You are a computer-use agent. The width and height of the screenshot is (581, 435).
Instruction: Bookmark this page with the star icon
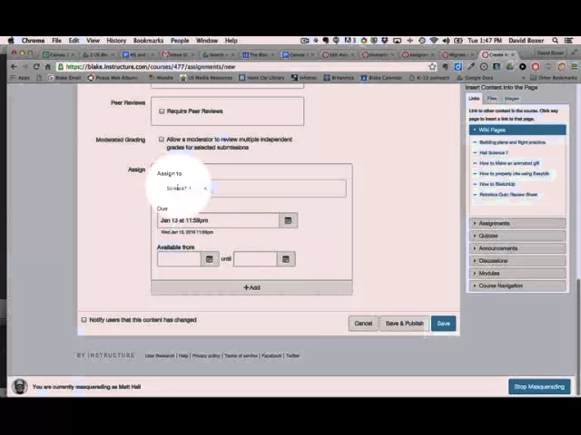(x=432, y=66)
